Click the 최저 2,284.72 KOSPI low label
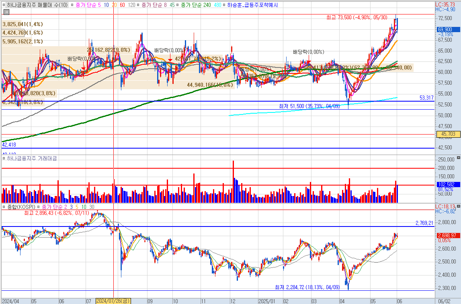 click(x=307, y=287)
